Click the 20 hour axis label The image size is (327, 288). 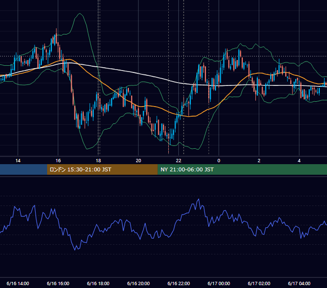pos(138,161)
